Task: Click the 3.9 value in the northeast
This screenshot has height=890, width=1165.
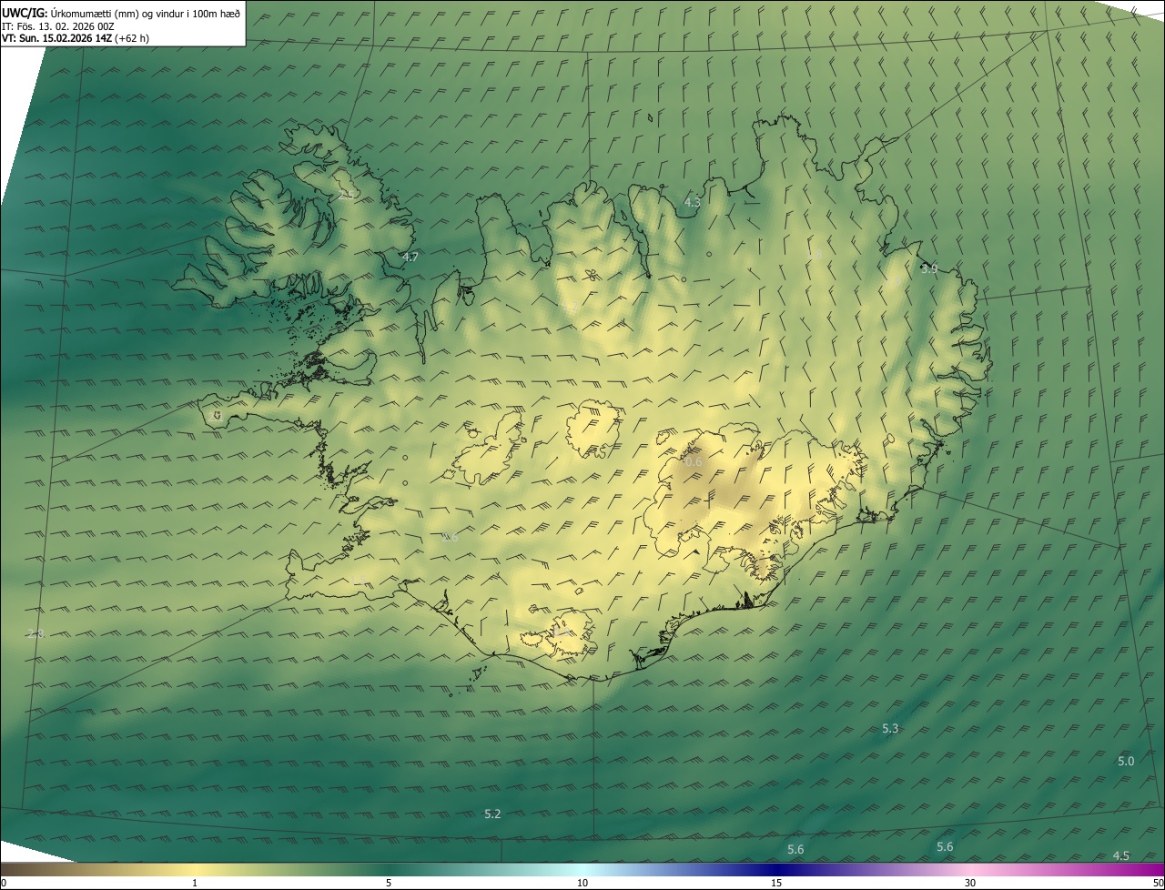Action: click(x=928, y=268)
